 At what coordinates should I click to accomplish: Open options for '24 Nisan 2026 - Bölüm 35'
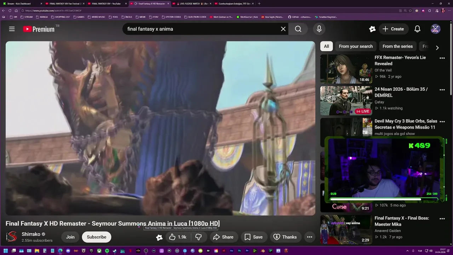(x=442, y=90)
